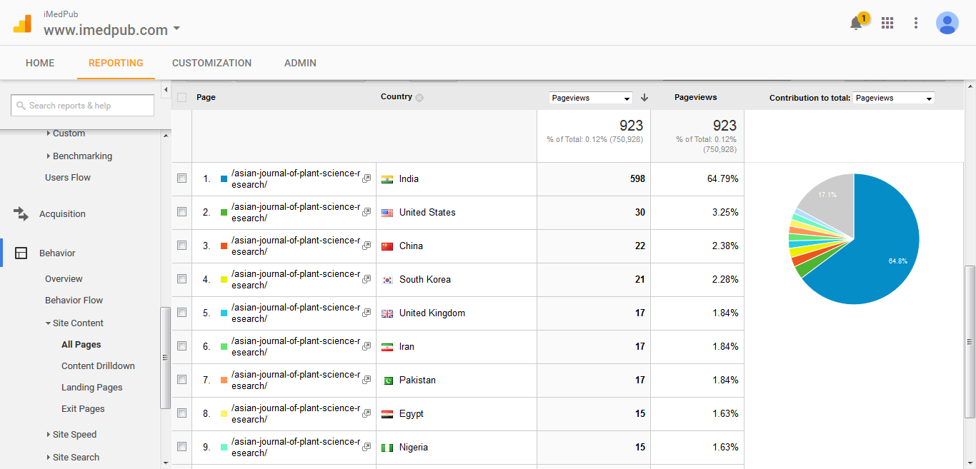The image size is (976, 469).
Task: Click the India flag icon
Action: pos(387,179)
